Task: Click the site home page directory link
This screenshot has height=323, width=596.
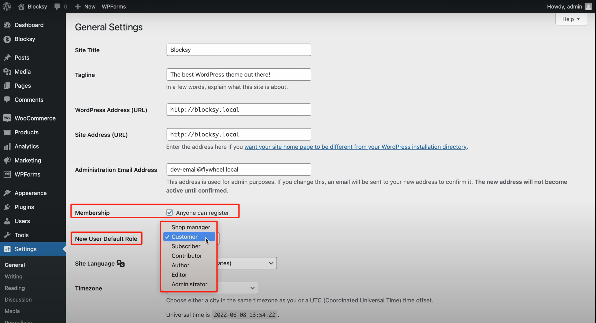Action: [355, 147]
